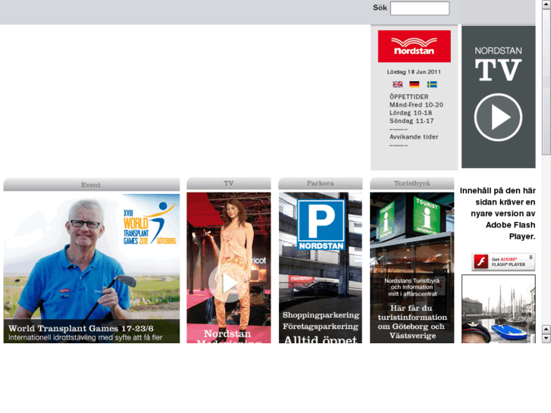Click the Lördag 18 Jun 2011 date
Viewport: 551px width, 413px height.
(414, 72)
